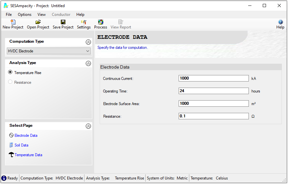Click the Open Project folder icon
Image resolution: width=288 pixels, height=184 pixels.
point(38,22)
